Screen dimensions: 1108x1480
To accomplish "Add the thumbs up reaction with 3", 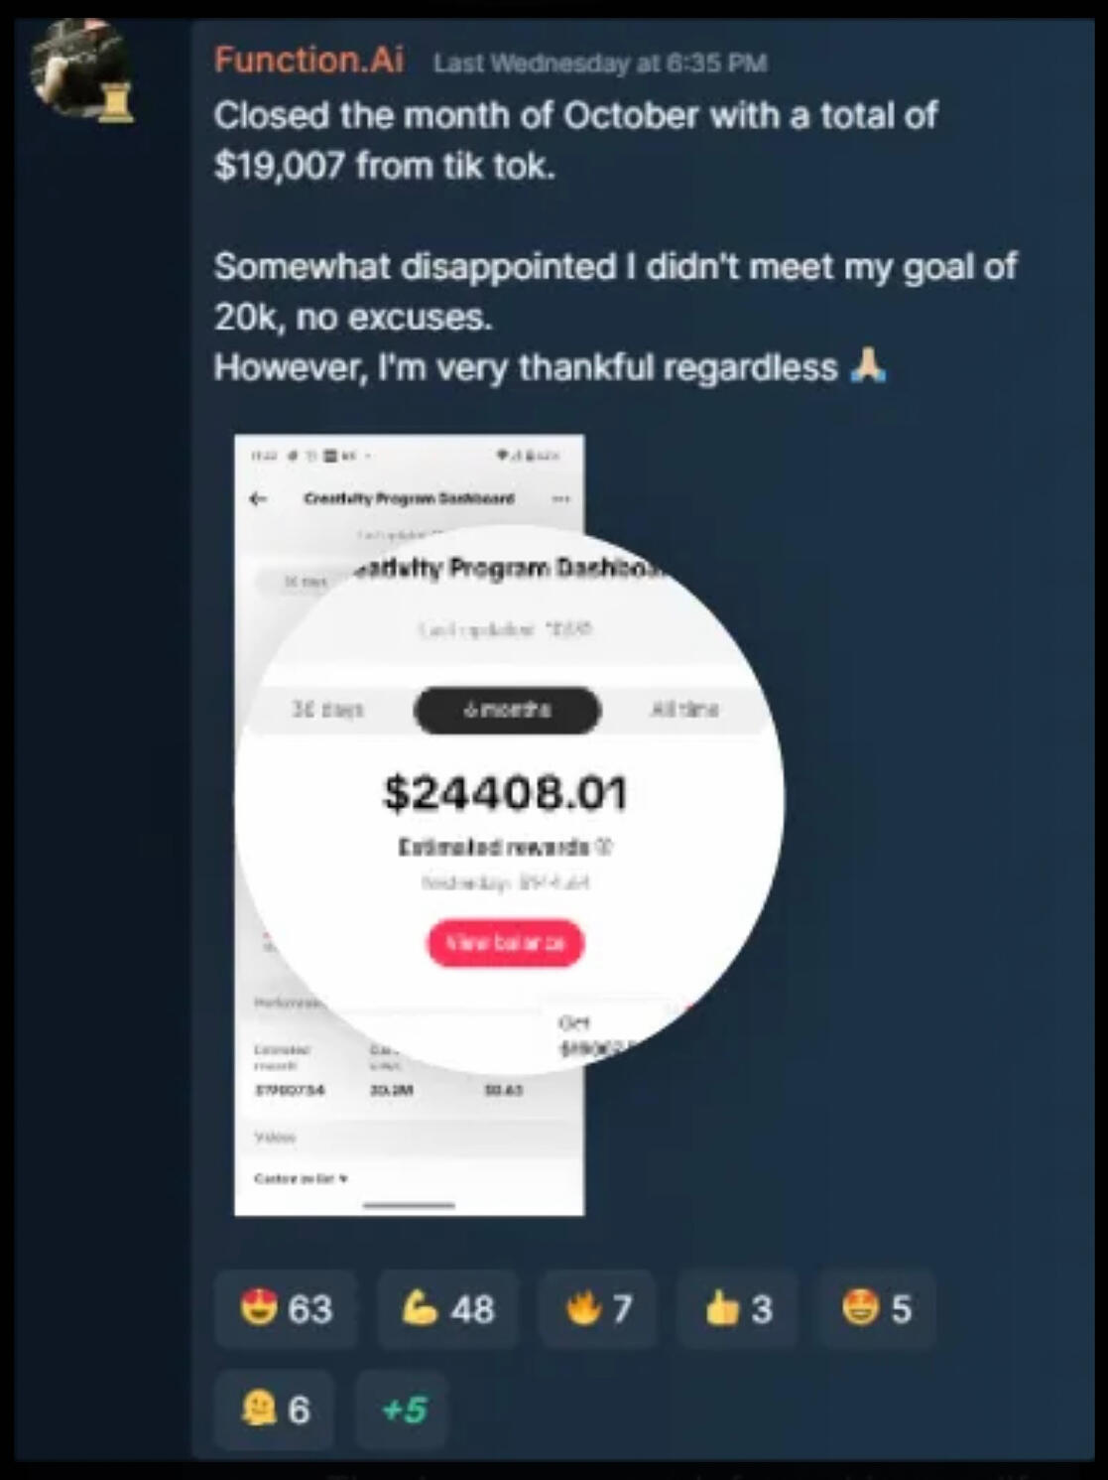I will click(737, 1308).
